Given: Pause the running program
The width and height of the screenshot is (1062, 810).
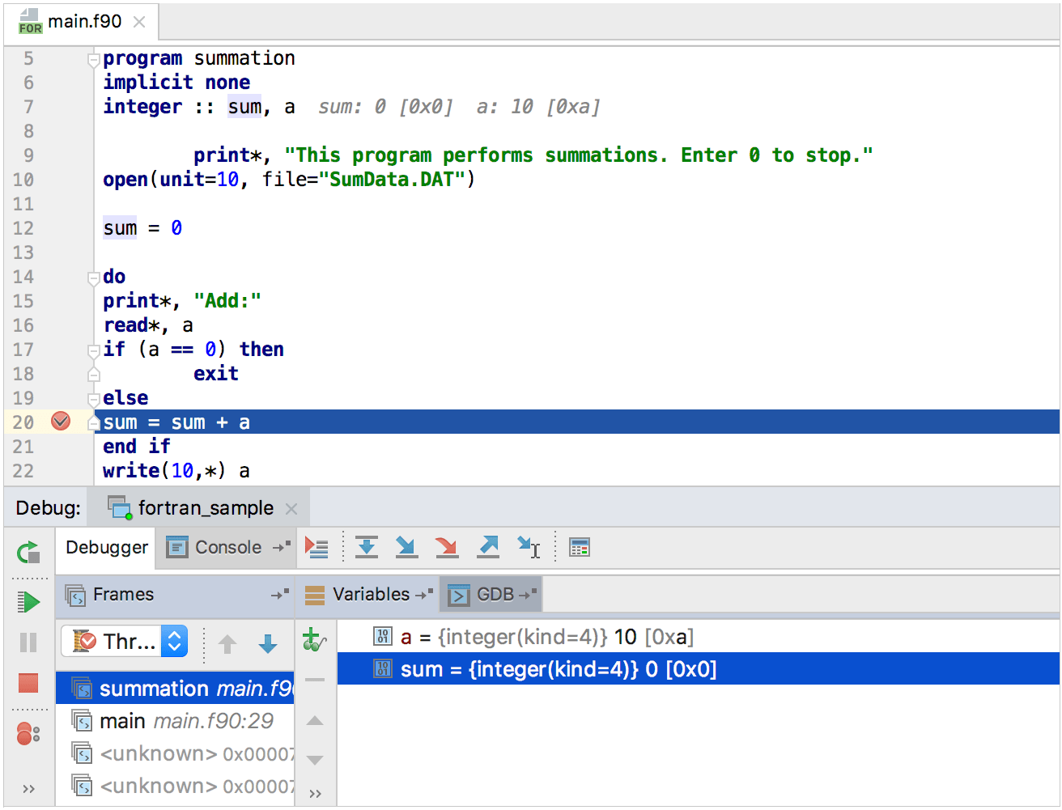Looking at the screenshot, I should tap(27, 642).
